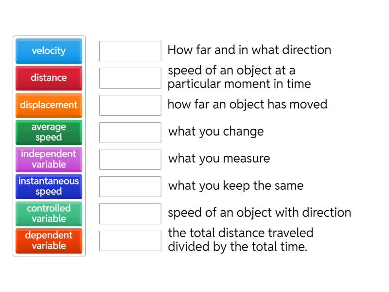Select the velocity tile
This screenshot has width=389, height=292.
[48, 51]
